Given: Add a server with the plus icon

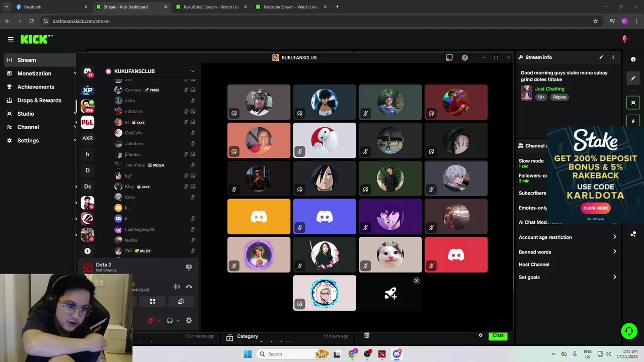Looking at the screenshot, I should (88, 251).
